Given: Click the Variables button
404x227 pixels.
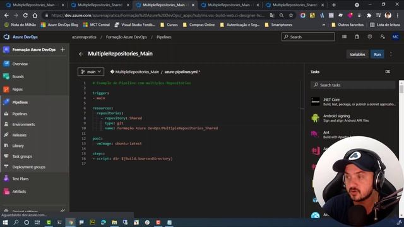Looking at the screenshot, I should (357, 54).
